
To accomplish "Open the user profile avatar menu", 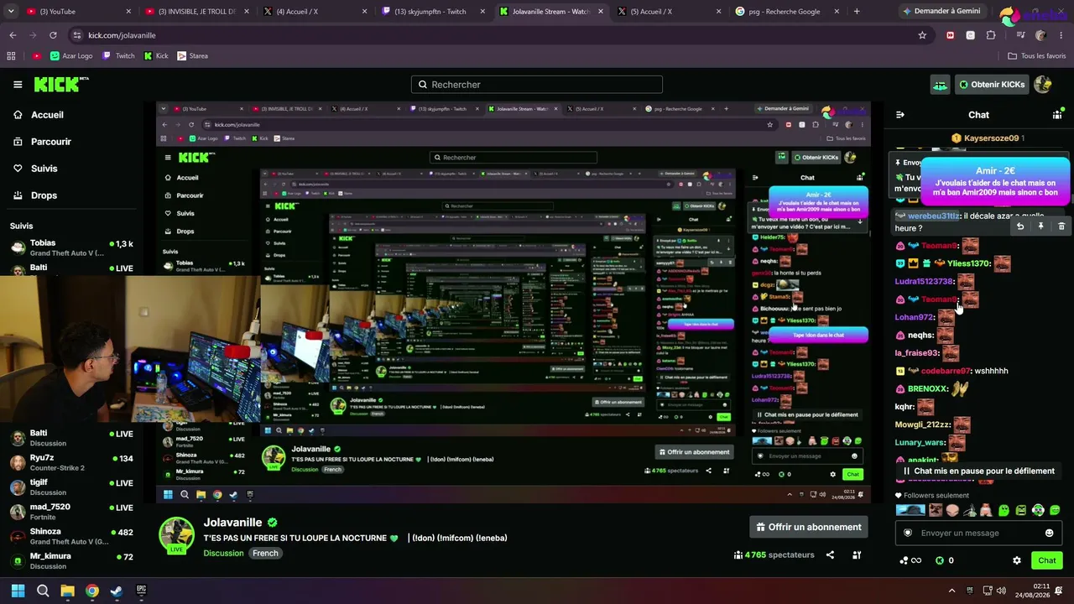I will click(1043, 85).
